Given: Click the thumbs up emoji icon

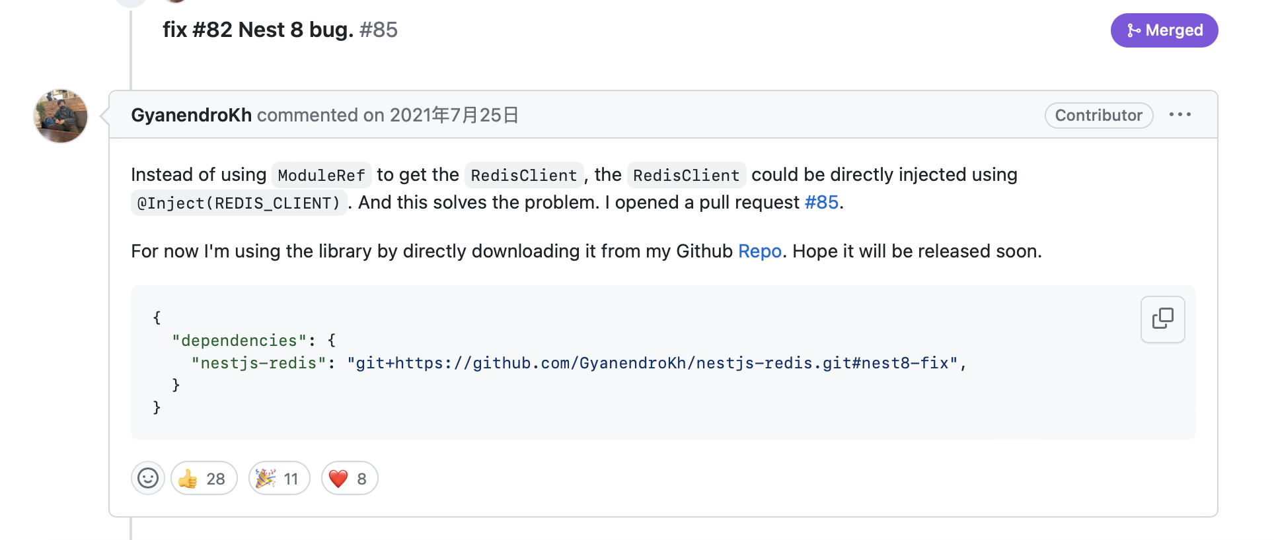Looking at the screenshot, I should pyautogui.click(x=188, y=479).
